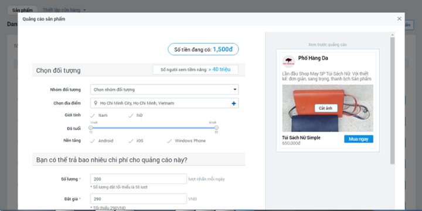This screenshot has height=211, width=422.
Task: Toggle the Nam gender checkbox
Action: click(93, 115)
